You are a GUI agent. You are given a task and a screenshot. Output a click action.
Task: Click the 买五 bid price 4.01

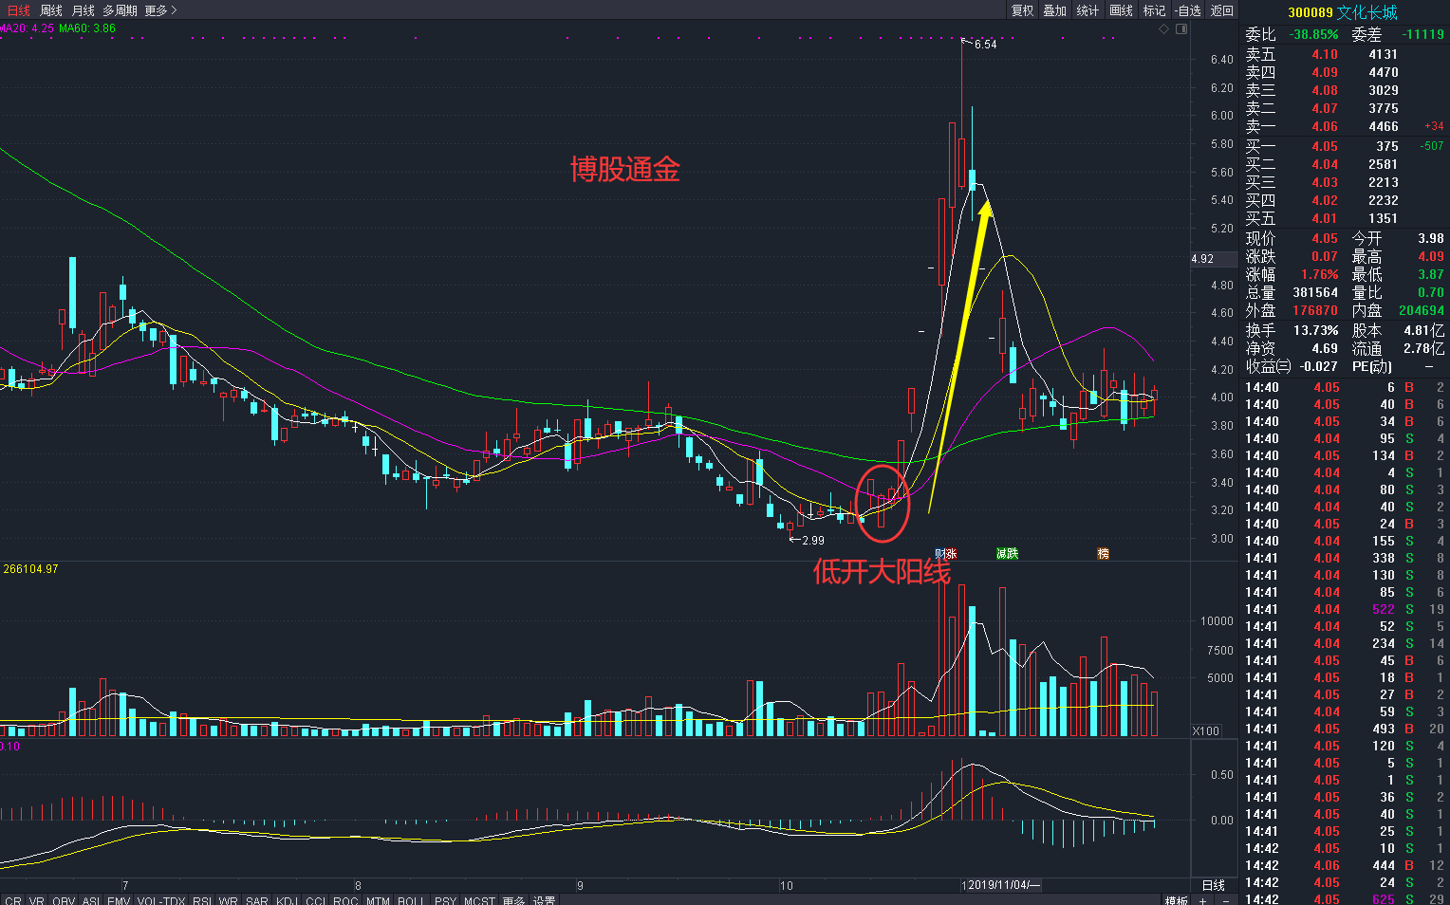1325,218
